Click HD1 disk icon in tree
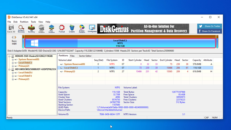 (x=13, y=69)
